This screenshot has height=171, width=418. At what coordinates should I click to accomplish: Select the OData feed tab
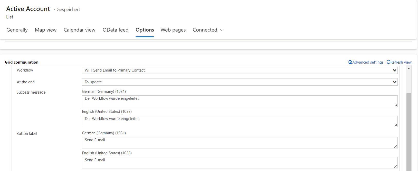(116, 30)
